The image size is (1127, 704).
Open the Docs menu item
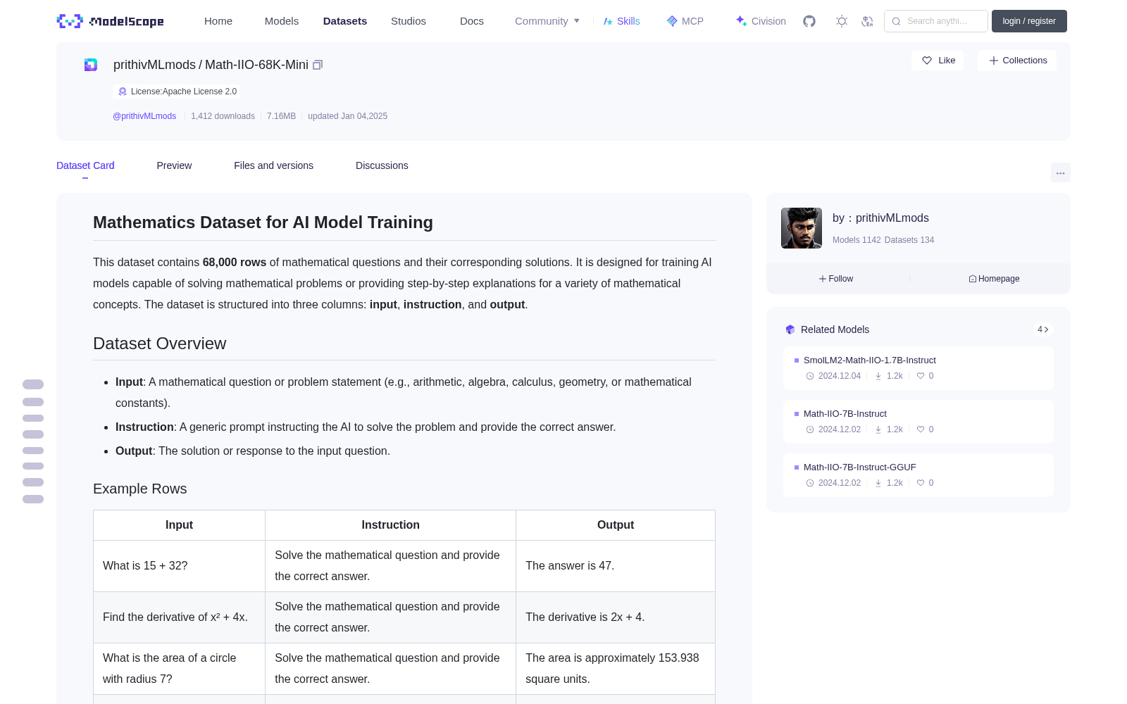tap(472, 21)
